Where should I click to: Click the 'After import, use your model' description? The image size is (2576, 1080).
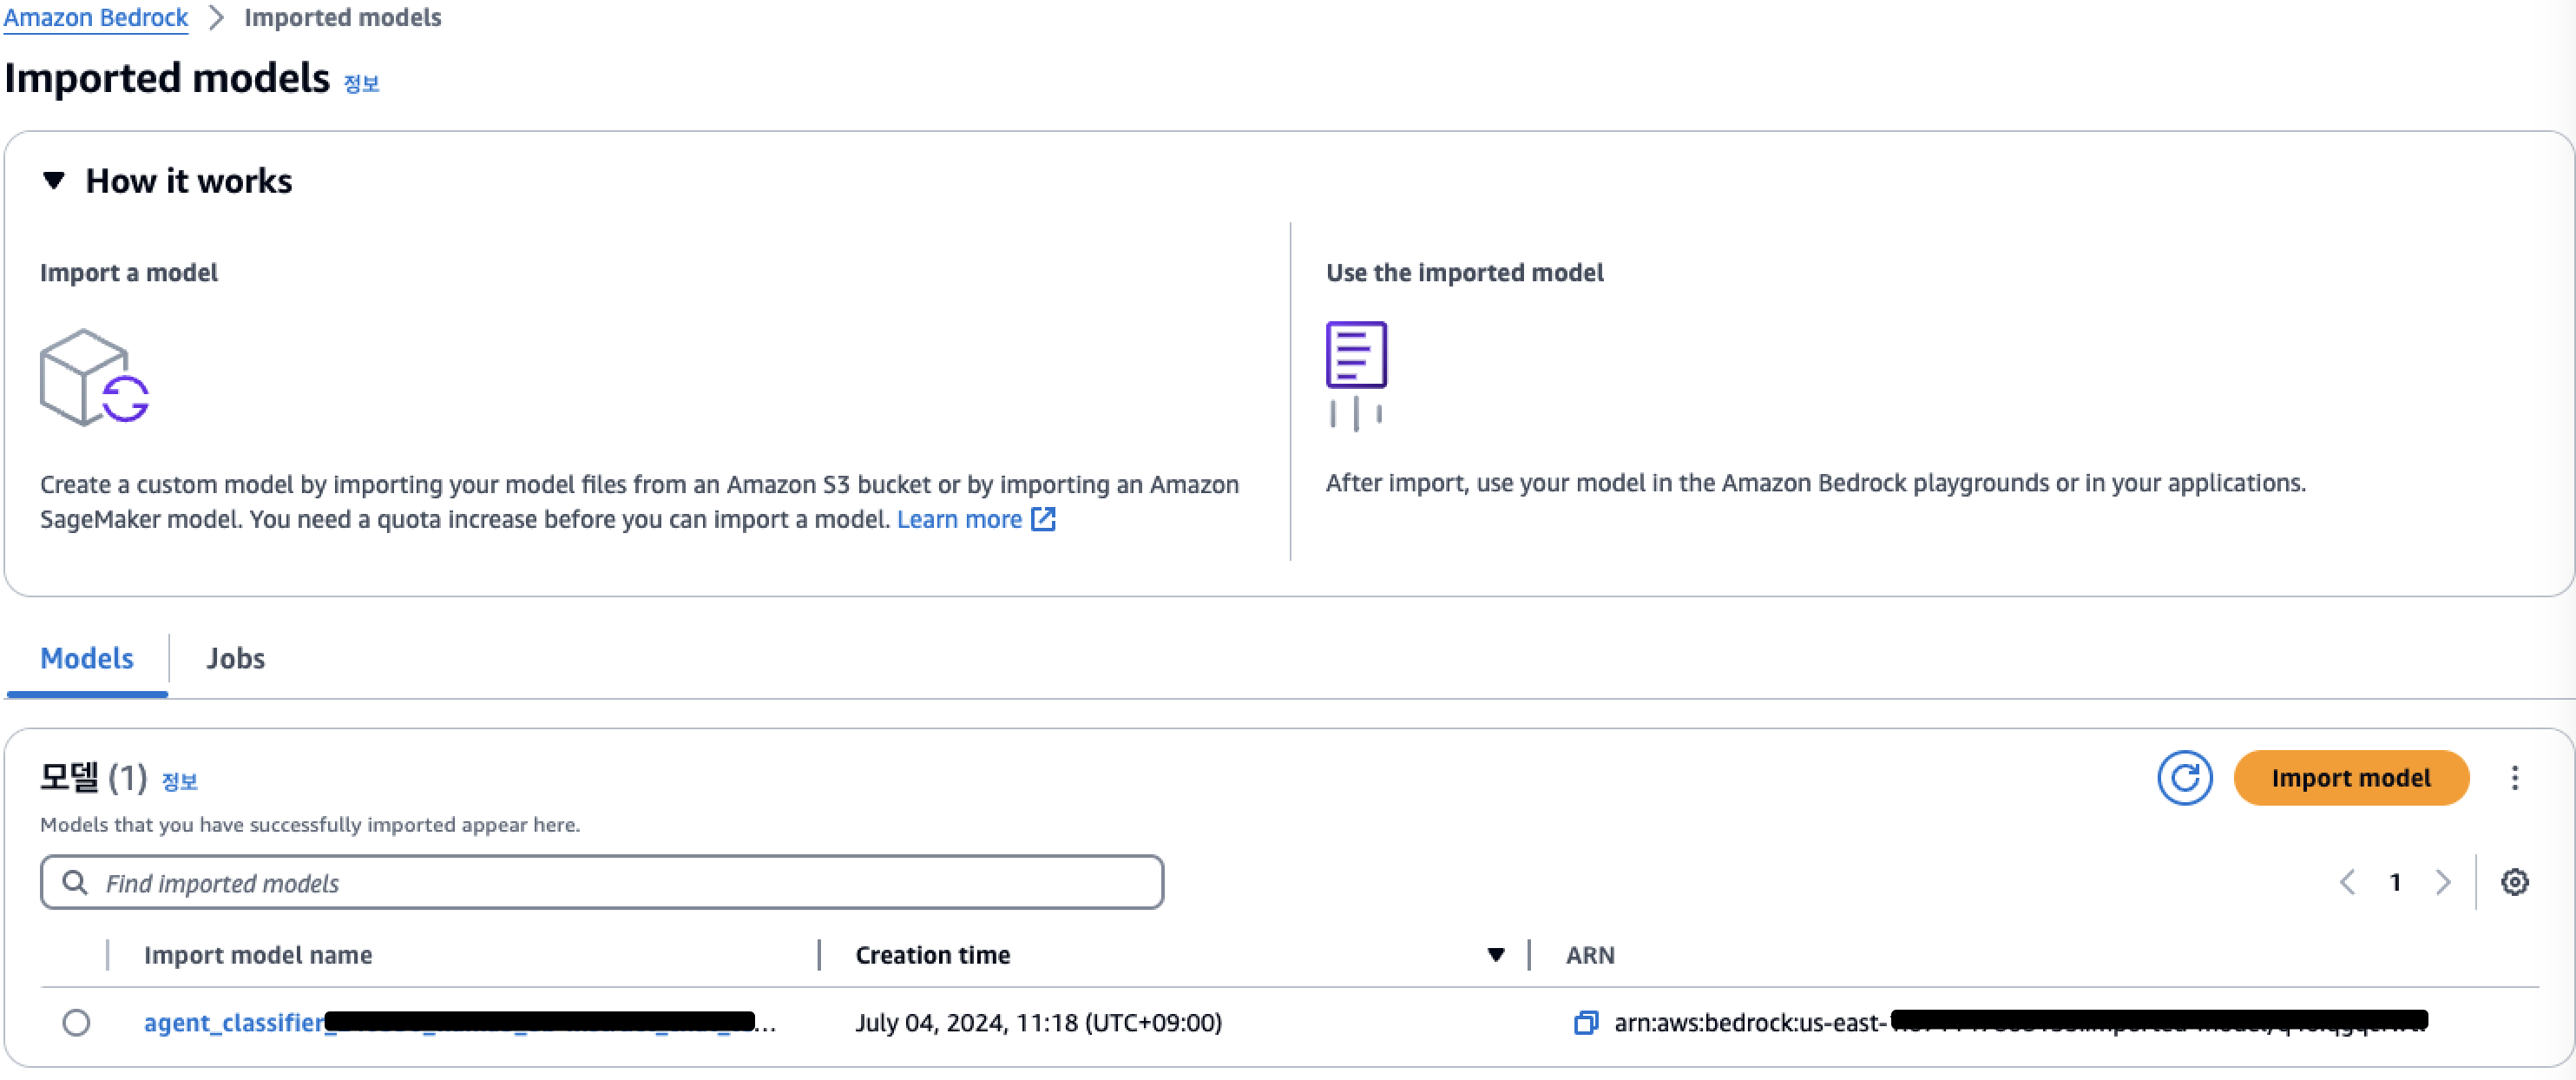[x=1816, y=483]
